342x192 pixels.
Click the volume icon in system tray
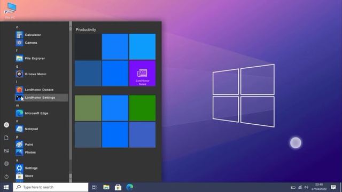coord(306,187)
